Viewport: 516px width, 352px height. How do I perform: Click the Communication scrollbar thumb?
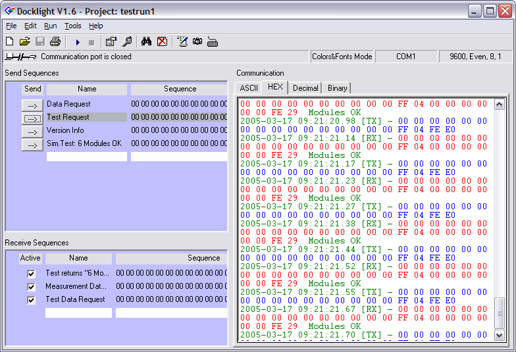coord(499,313)
